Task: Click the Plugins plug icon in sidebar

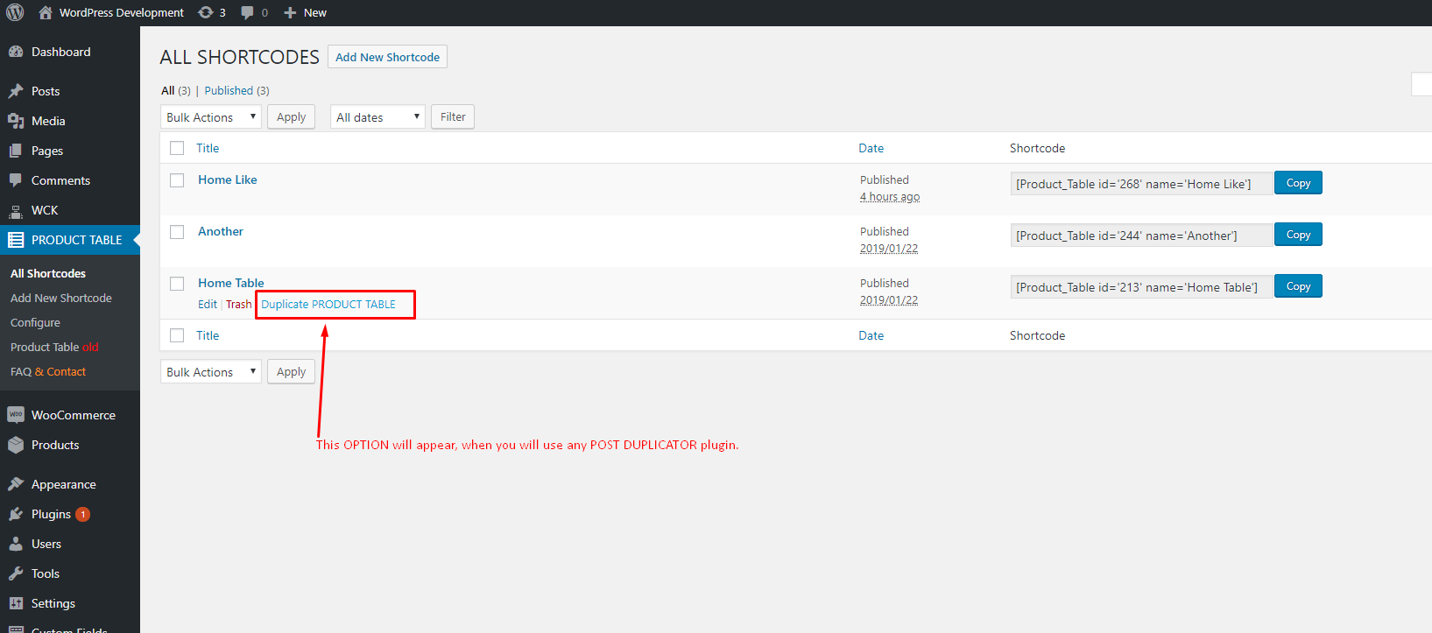Action: pyautogui.click(x=16, y=514)
